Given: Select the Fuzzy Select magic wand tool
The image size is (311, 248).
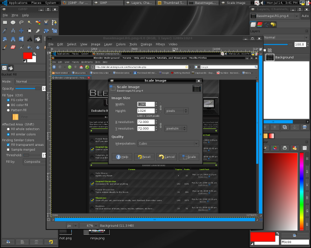Looking at the screenshot, I should [x=30, y=22].
